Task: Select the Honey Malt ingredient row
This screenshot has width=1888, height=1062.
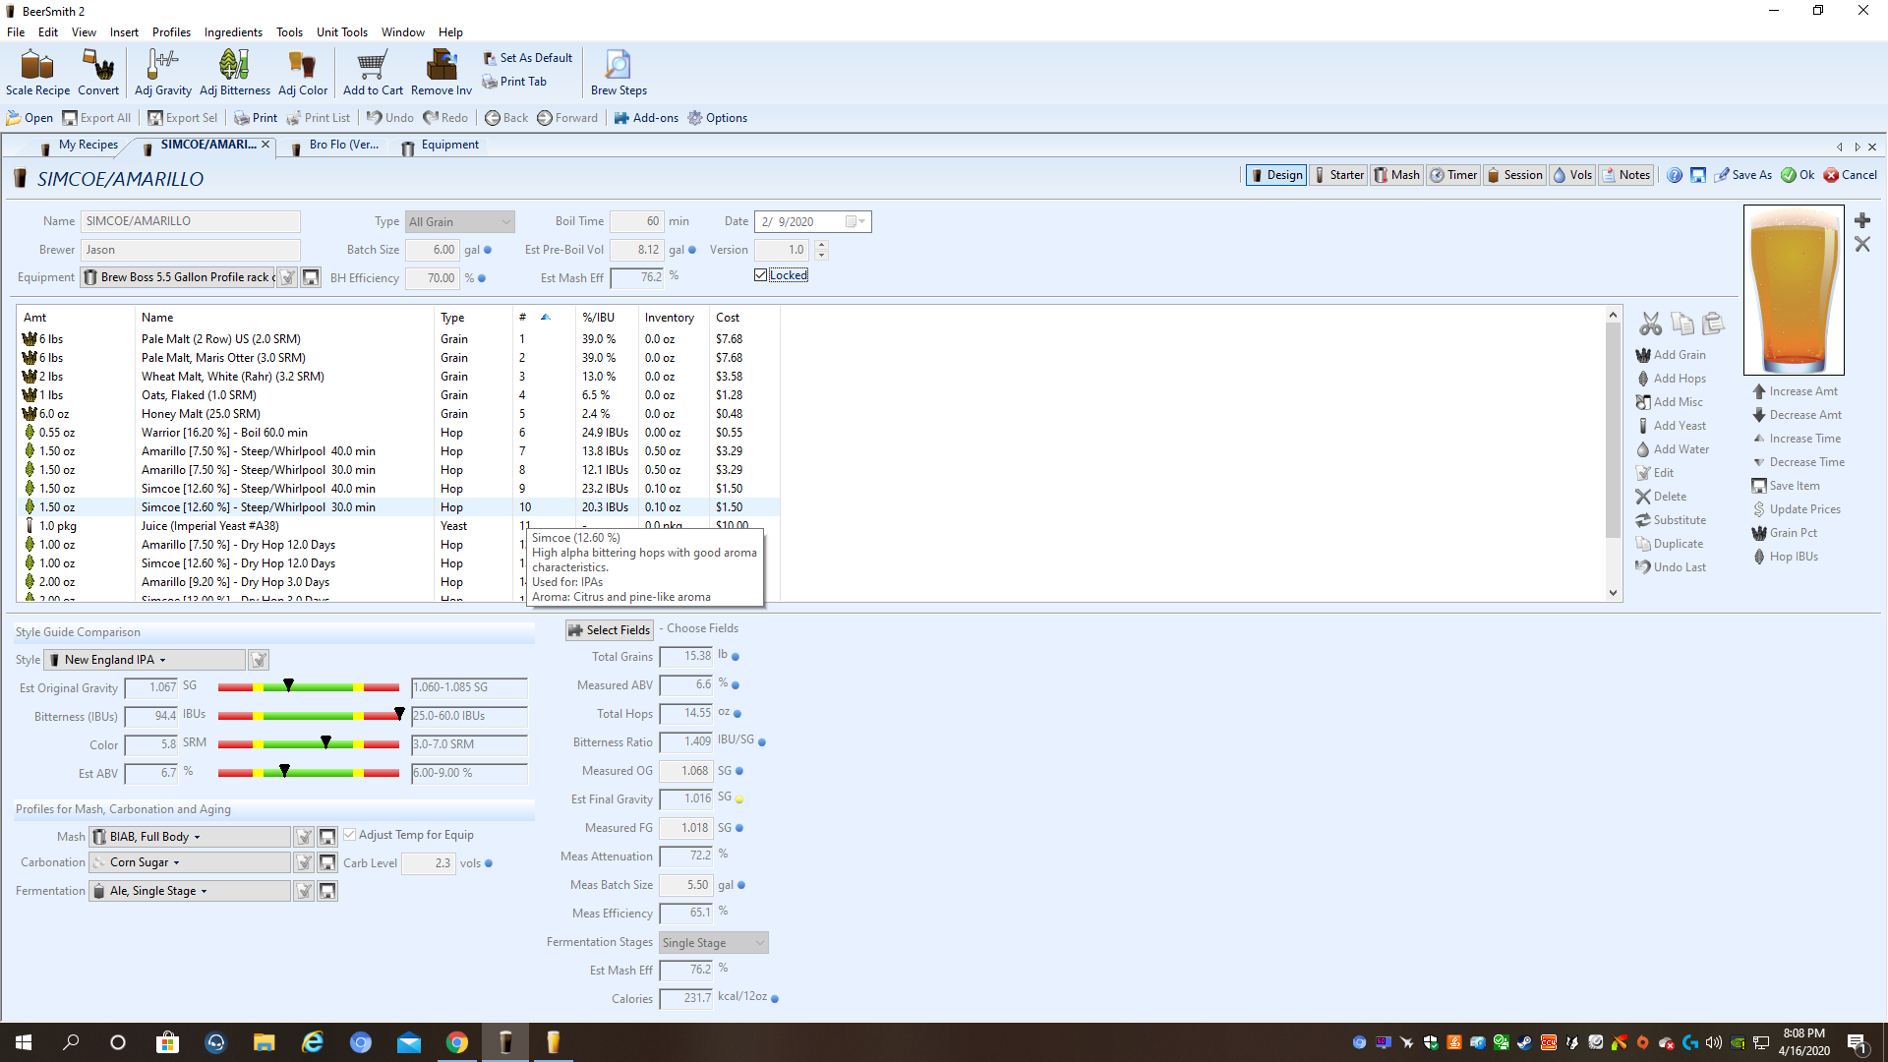Action: [398, 414]
